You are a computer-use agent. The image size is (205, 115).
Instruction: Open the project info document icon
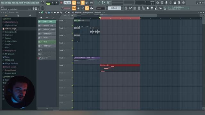[148, 8]
